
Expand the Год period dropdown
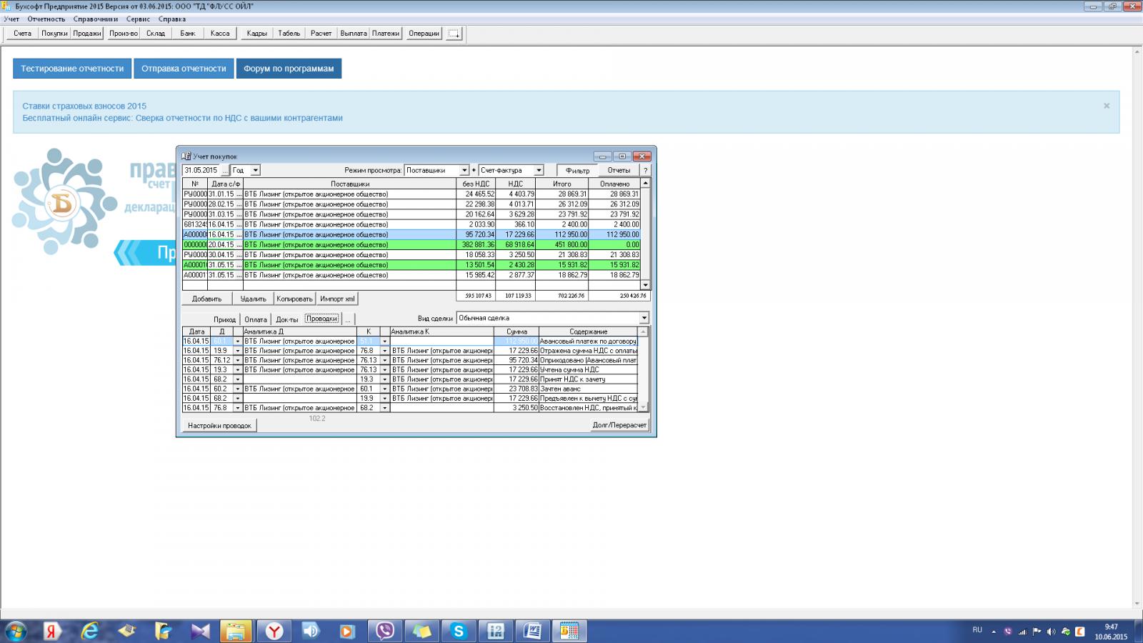(256, 171)
